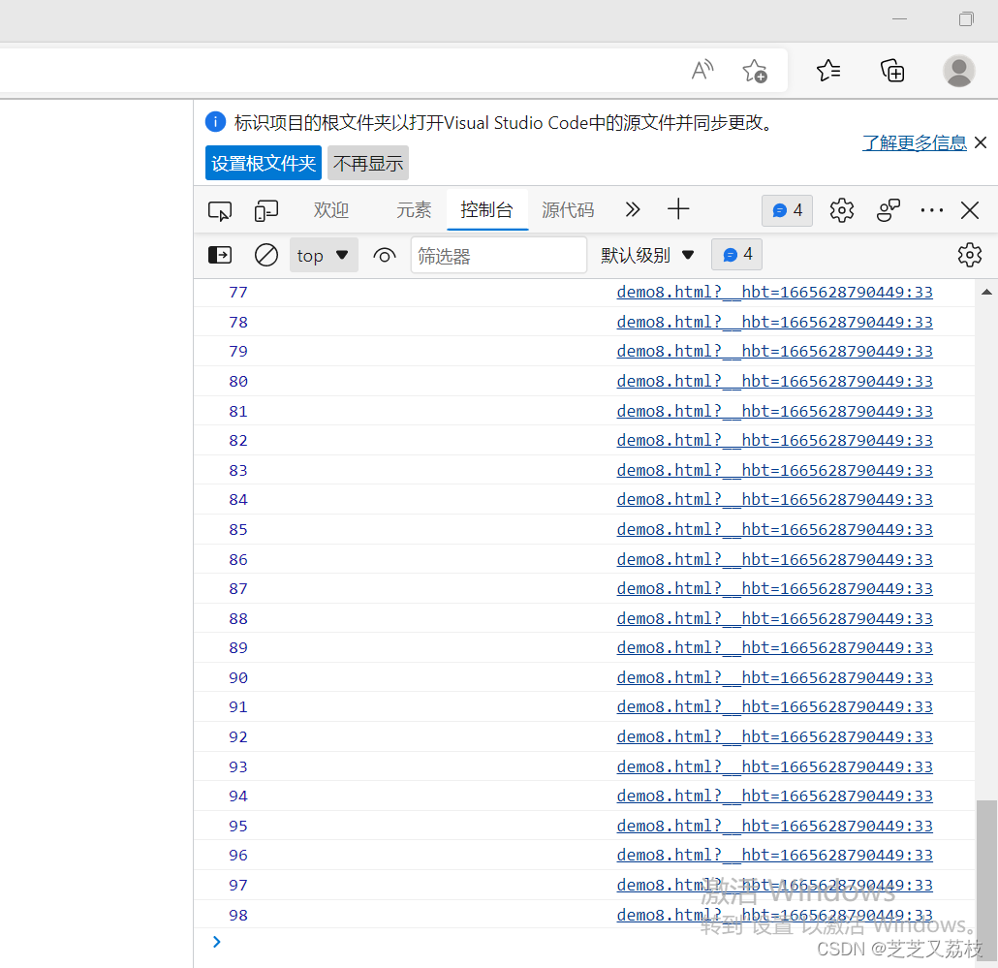Open source link for log line 77

coord(774,292)
